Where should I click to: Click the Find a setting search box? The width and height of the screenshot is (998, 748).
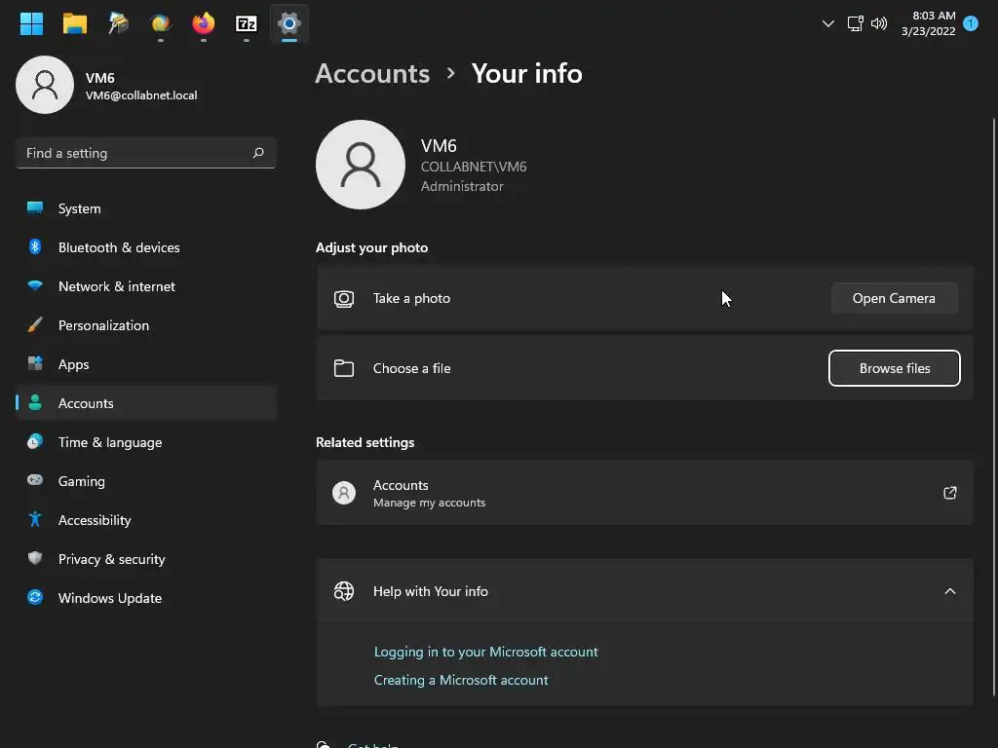136,153
